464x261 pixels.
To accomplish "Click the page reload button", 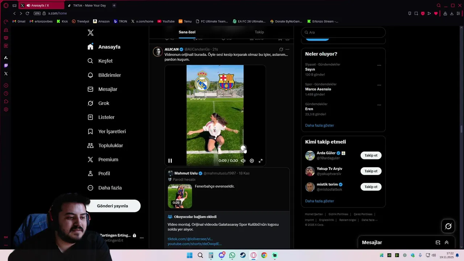I will pos(27,13).
